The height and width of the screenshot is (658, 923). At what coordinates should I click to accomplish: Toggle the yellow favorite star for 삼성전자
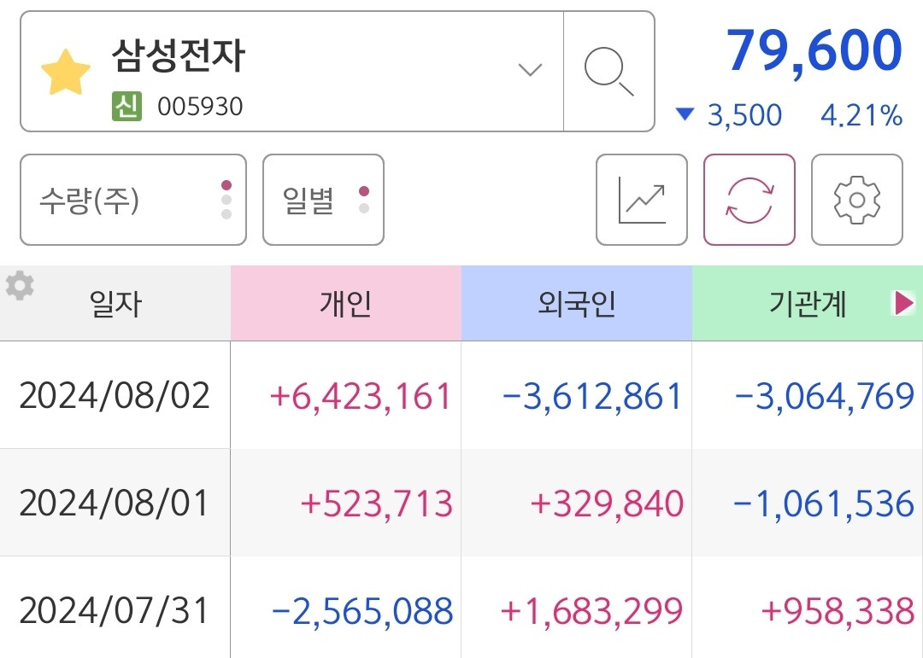(65, 72)
